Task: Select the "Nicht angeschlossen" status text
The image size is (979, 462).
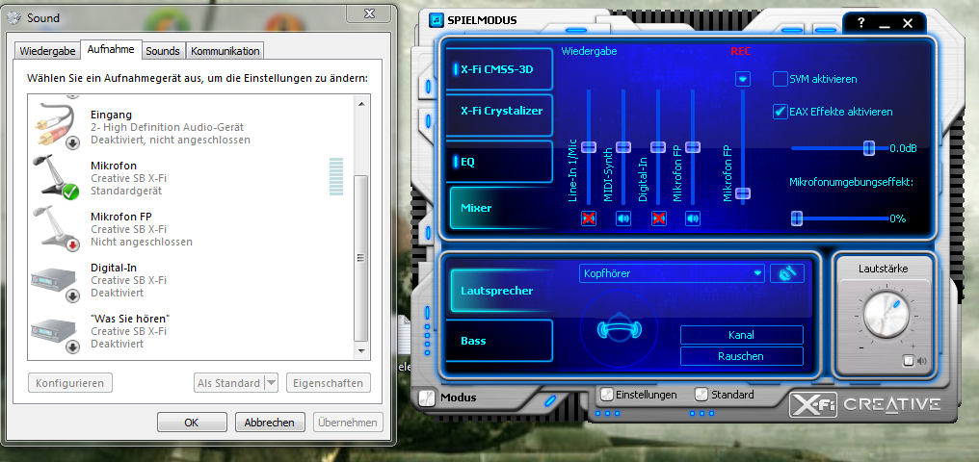Action: point(142,242)
